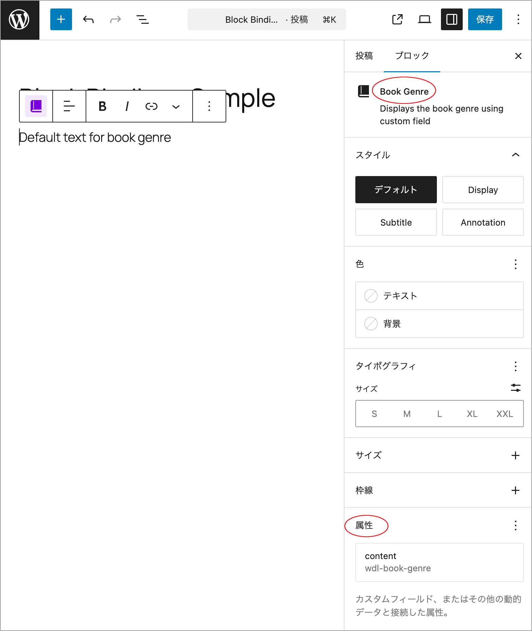Insert a link from block toolbar
532x631 pixels.
(152, 107)
